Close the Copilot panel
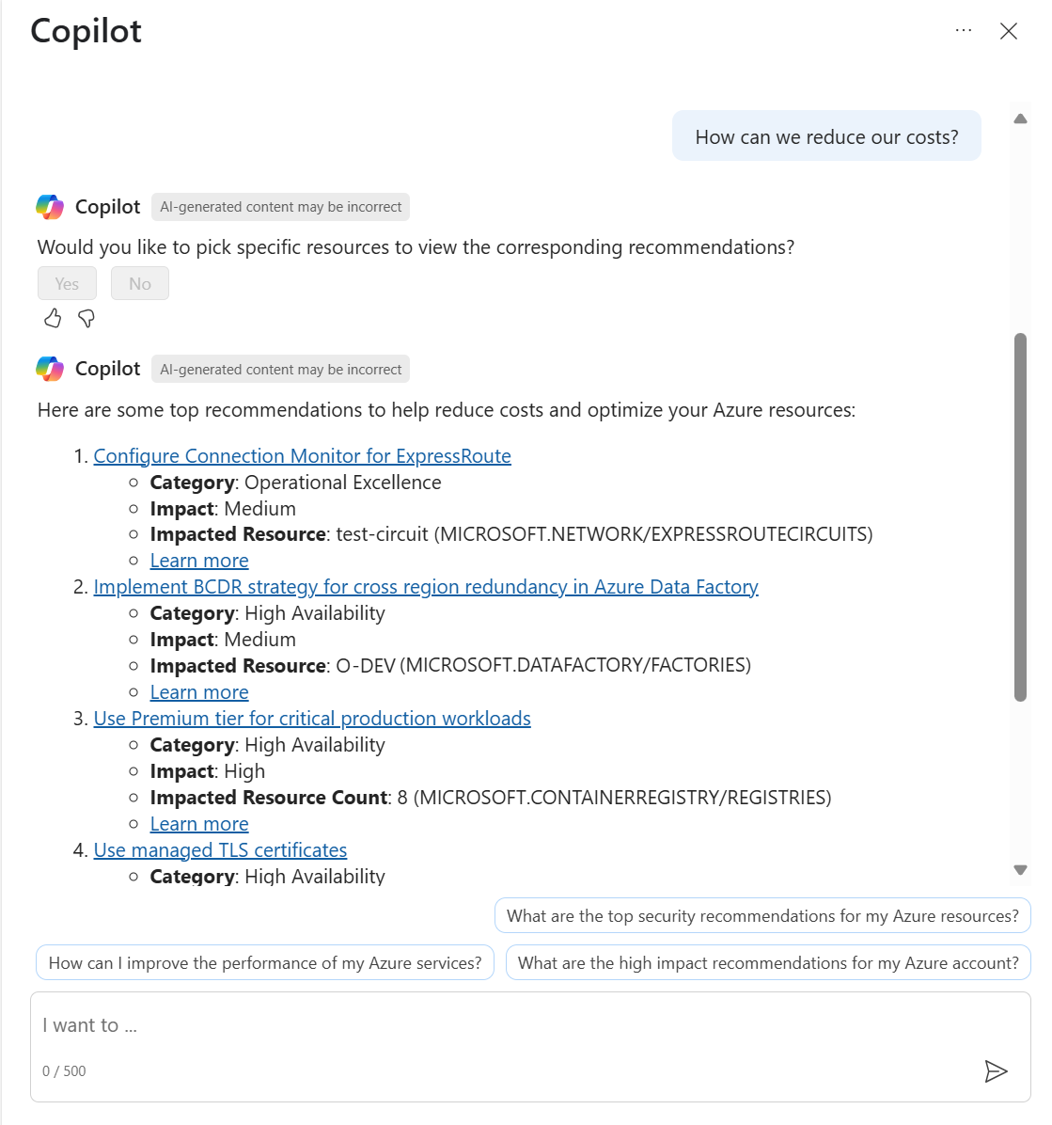 [1009, 31]
